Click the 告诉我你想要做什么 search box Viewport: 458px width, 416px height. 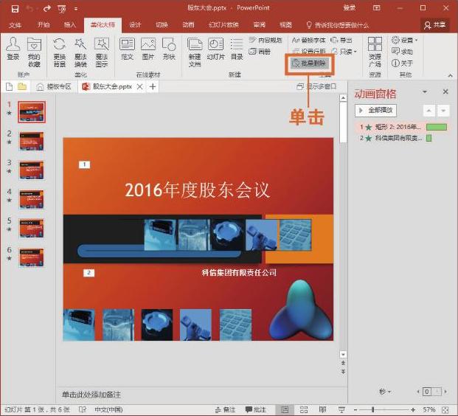click(338, 25)
